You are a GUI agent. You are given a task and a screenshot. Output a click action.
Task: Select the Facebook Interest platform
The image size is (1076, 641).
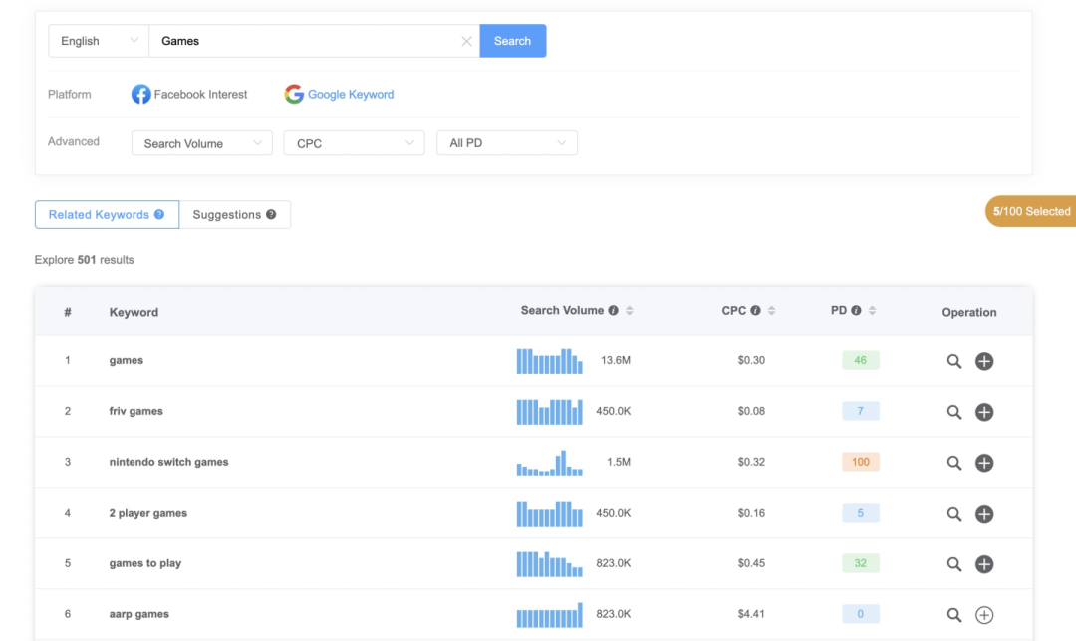point(189,95)
